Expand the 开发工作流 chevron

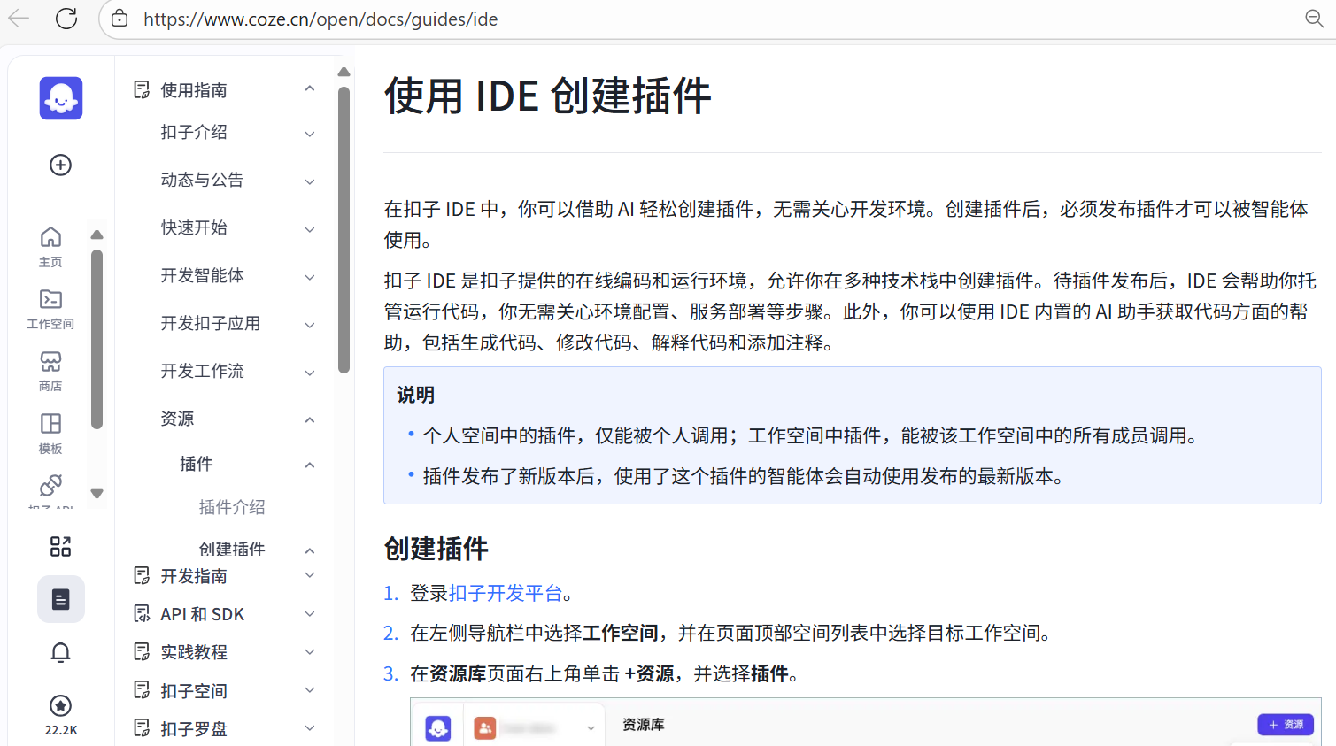pyautogui.click(x=310, y=373)
